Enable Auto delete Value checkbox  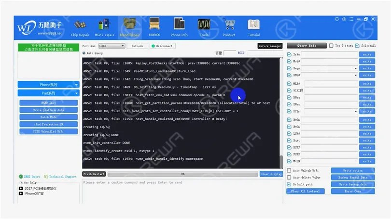[x=289, y=178]
